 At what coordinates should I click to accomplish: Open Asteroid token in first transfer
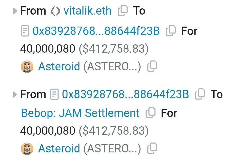pyautogui.click(x=59, y=66)
